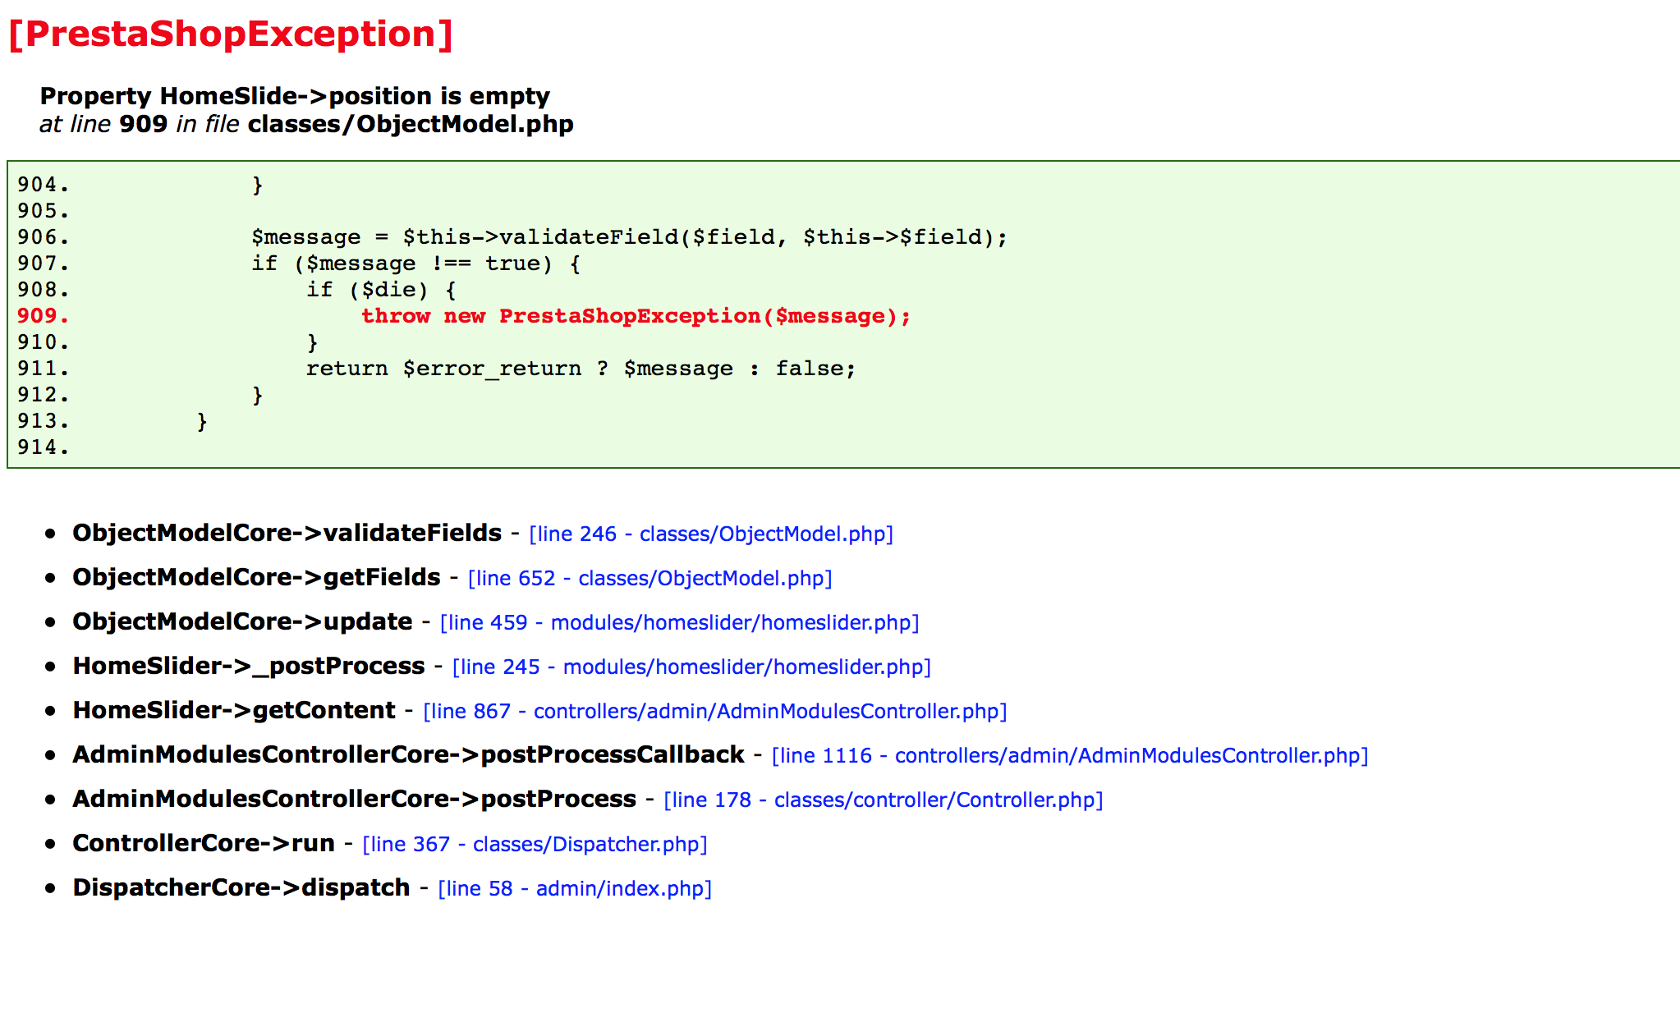1680x1013 pixels.
Task: Click 'ControllerCore->run' stack entry
Action: point(204,843)
